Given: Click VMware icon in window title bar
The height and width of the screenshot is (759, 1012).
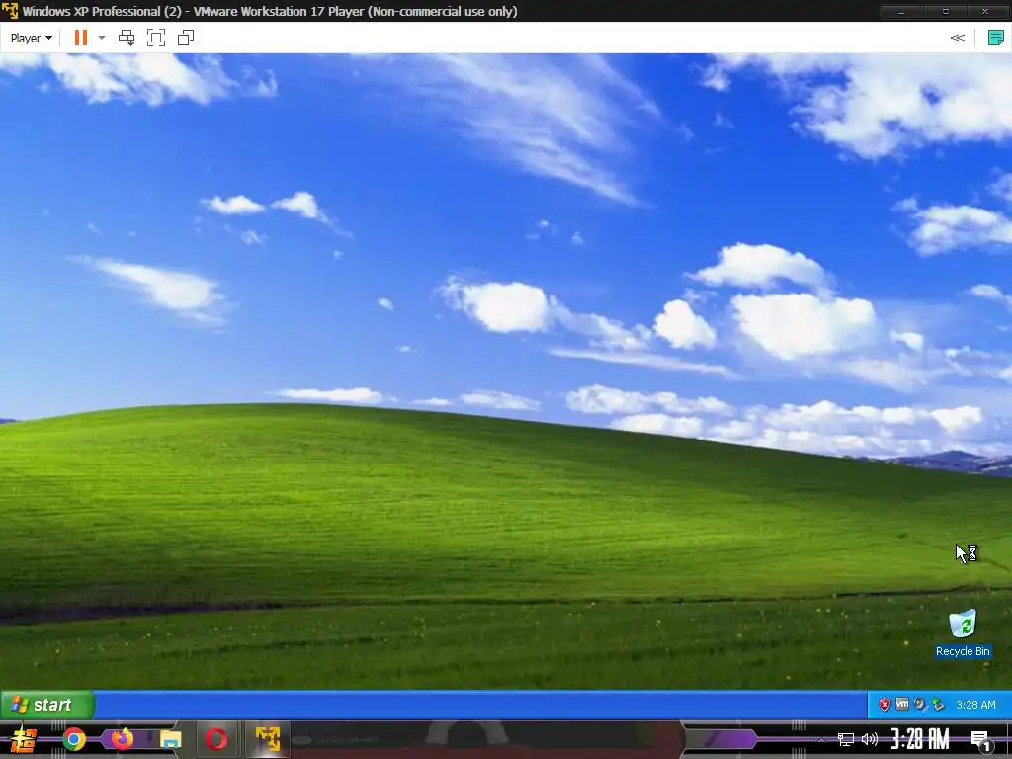Looking at the screenshot, I should [10, 11].
